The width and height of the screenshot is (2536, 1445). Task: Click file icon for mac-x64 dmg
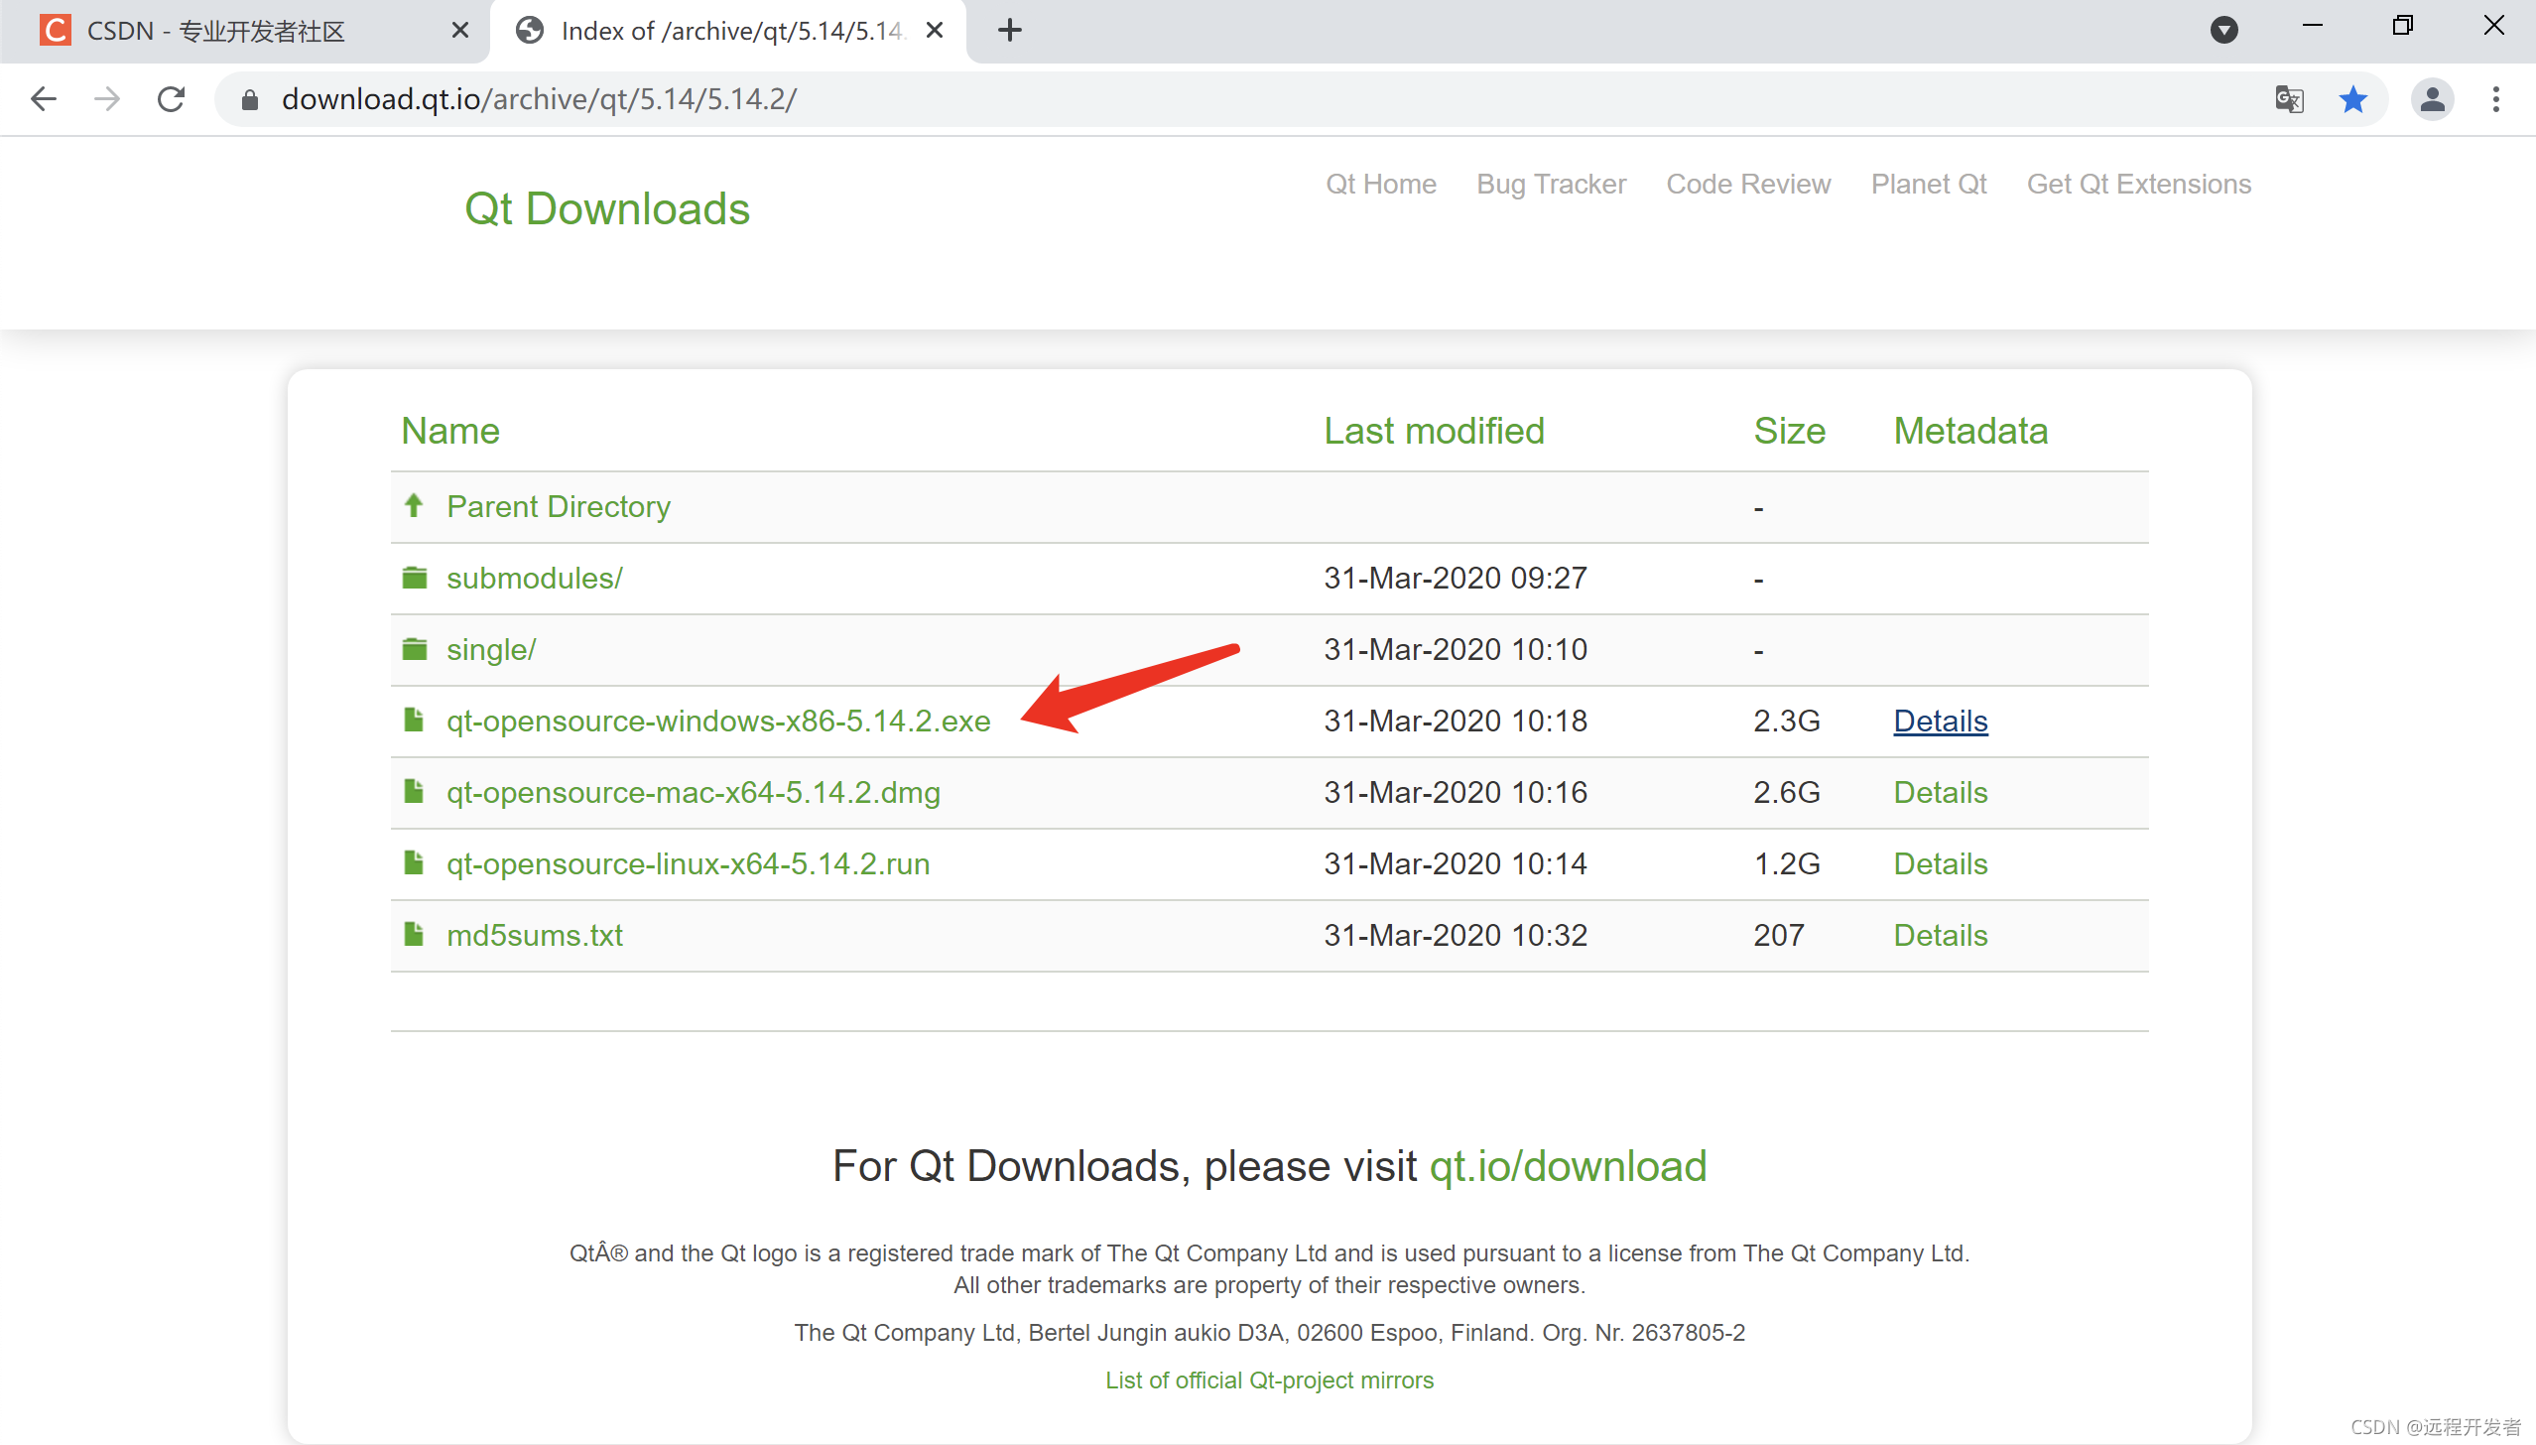[414, 791]
